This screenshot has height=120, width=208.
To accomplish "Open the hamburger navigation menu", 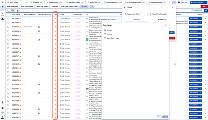I will point(2,2).
